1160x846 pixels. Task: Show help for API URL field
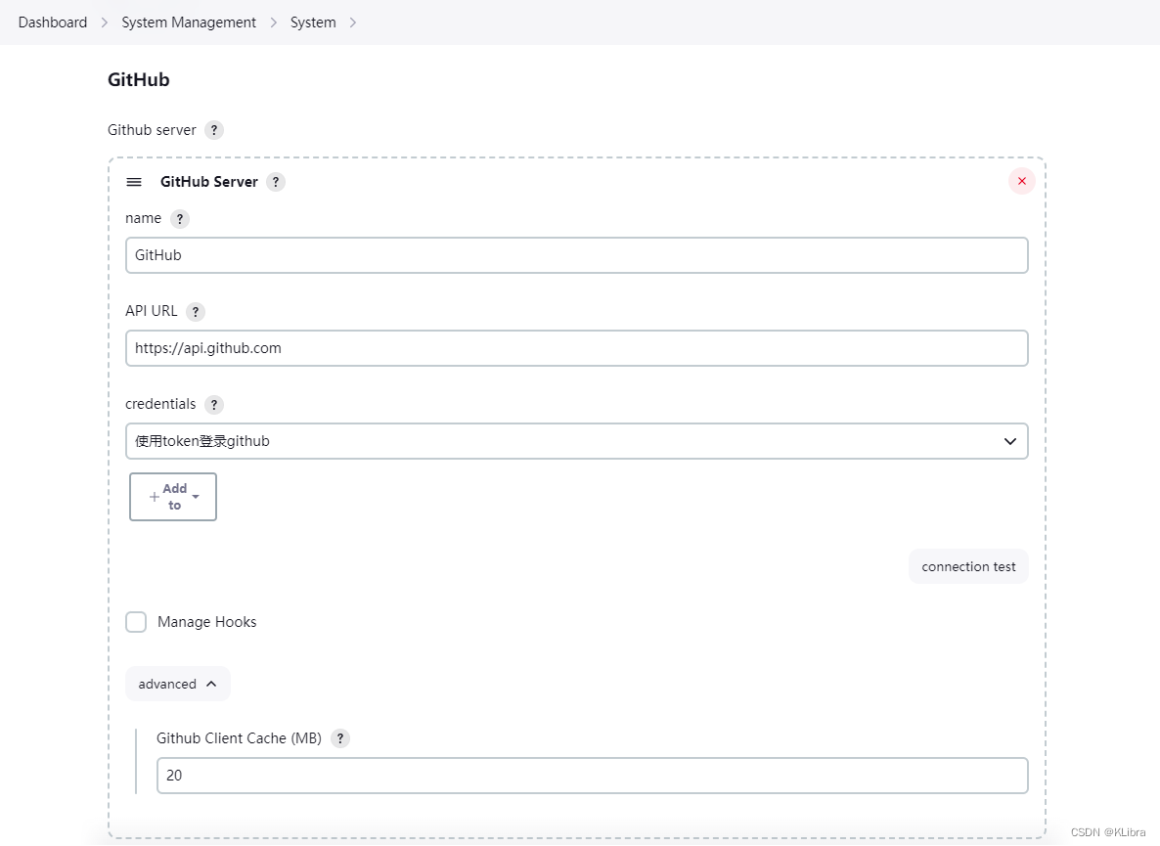pyautogui.click(x=196, y=311)
